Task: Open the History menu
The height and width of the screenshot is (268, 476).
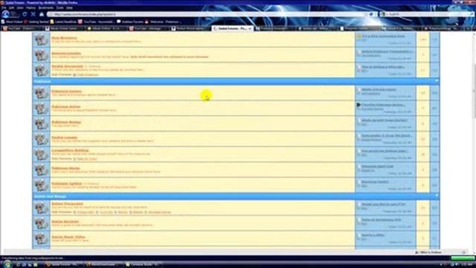Action: (x=30, y=7)
